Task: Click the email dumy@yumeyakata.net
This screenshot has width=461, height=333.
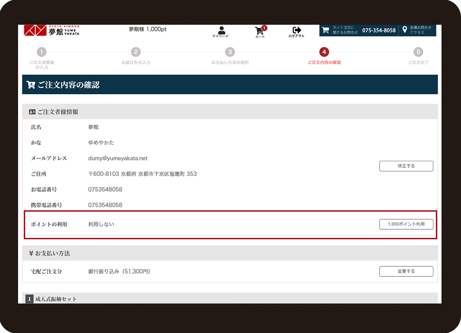Action: 118,158
